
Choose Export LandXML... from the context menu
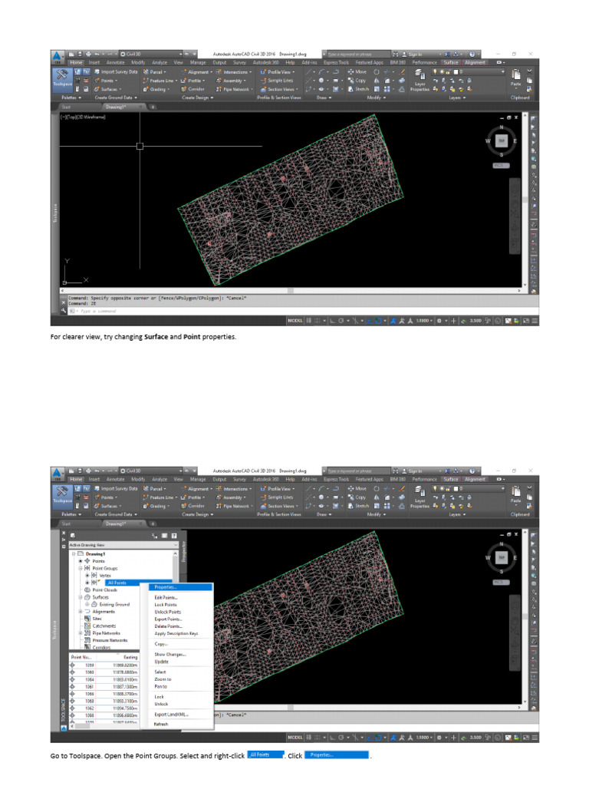point(171,714)
